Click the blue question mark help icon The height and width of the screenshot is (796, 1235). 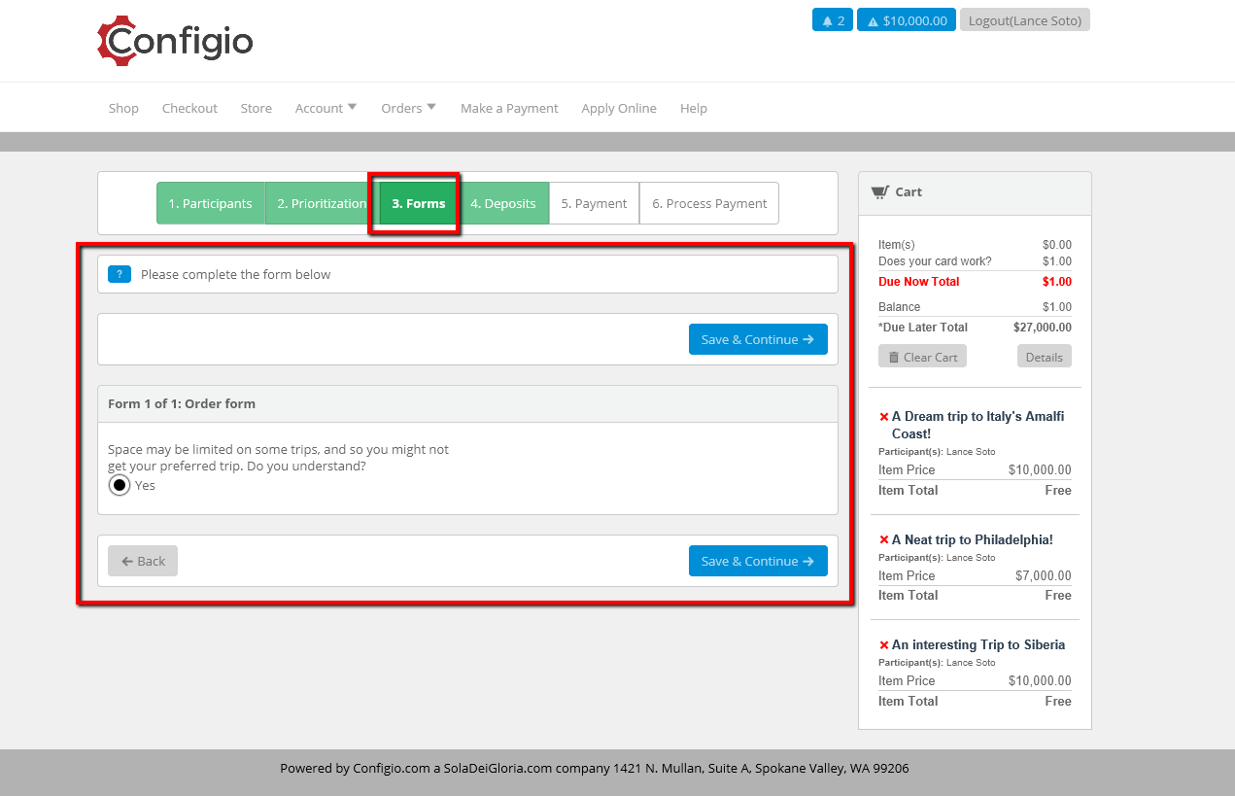(119, 274)
